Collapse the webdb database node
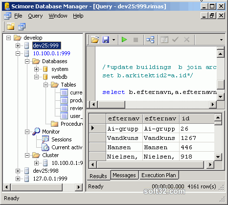 pos(36,77)
